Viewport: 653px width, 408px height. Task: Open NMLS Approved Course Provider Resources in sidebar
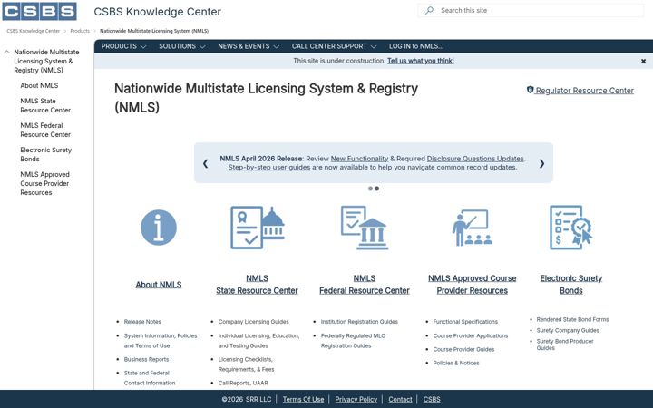click(44, 183)
